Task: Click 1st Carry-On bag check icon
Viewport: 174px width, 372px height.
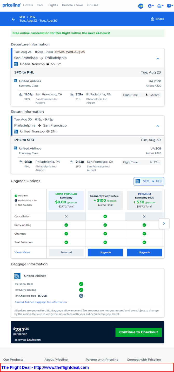Action: pos(81,290)
